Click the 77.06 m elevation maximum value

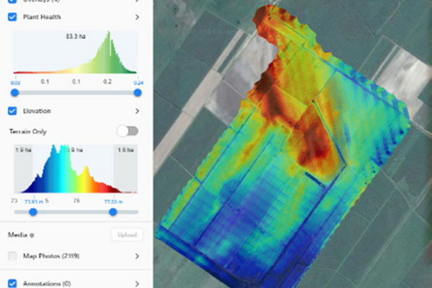[x=113, y=202]
